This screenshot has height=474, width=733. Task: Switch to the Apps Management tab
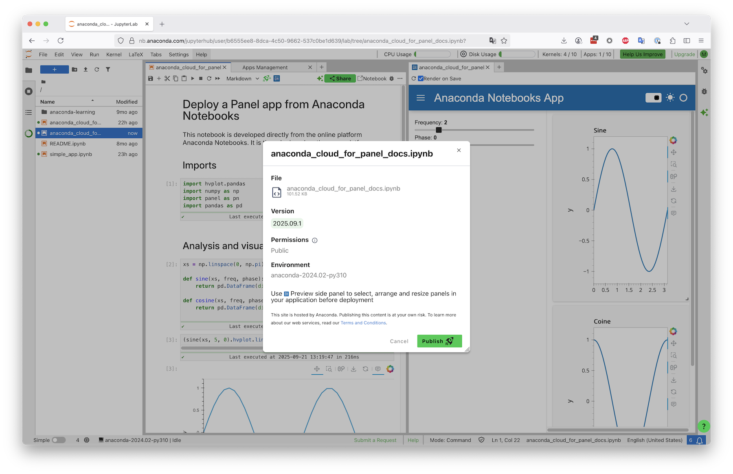265,67
